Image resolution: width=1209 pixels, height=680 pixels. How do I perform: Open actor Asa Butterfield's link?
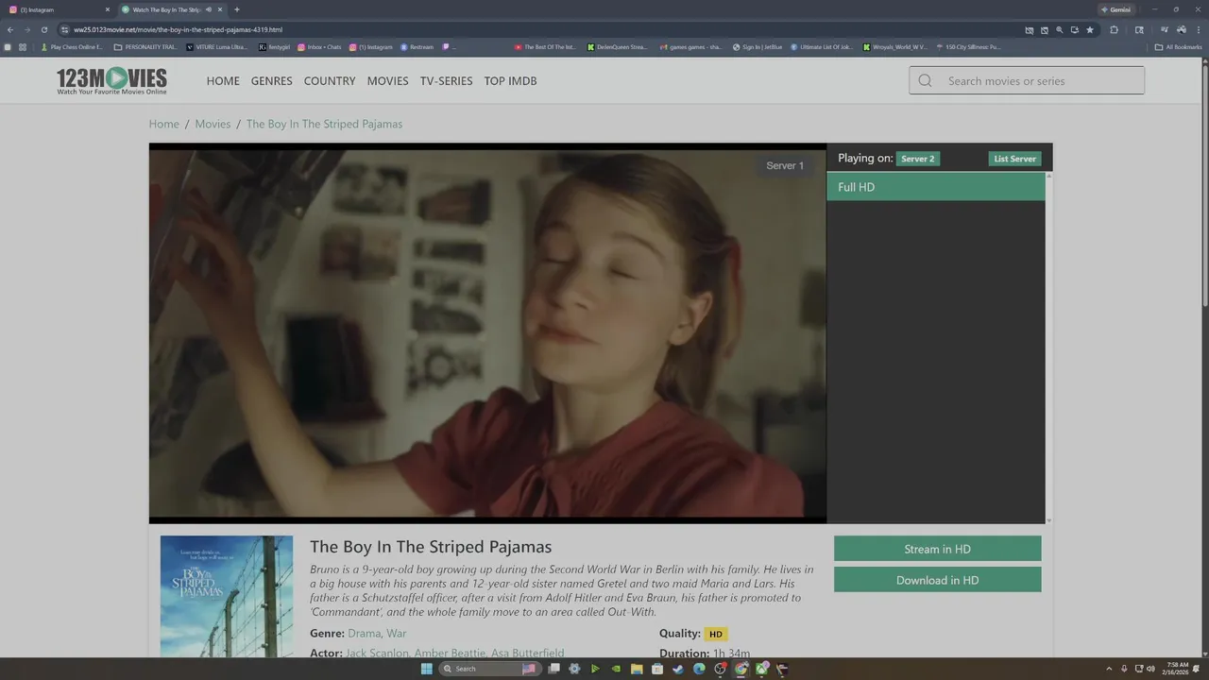point(528,654)
